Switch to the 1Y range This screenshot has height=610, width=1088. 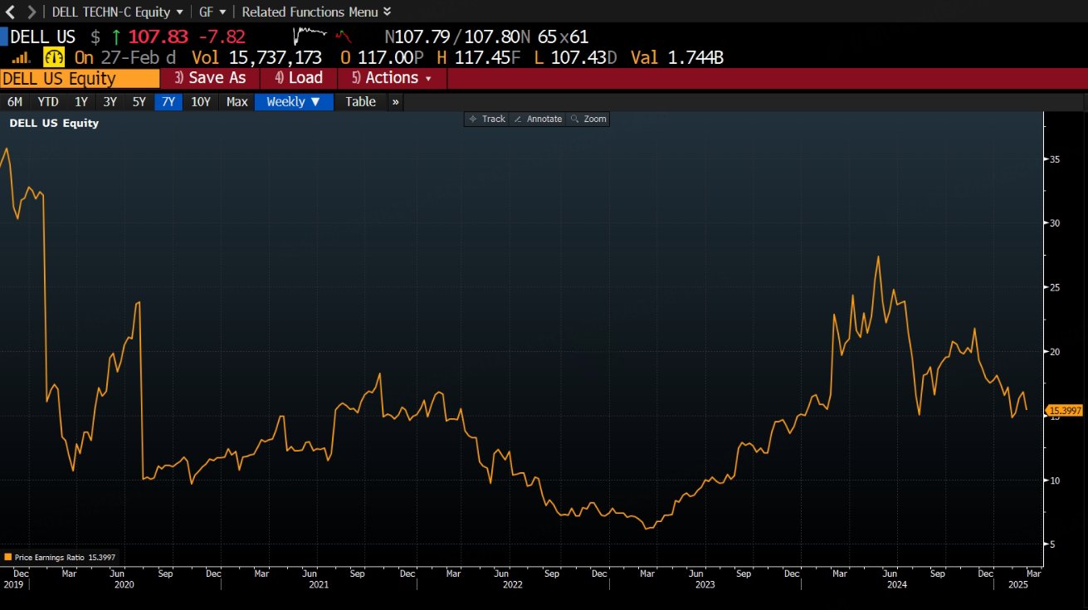[81, 102]
